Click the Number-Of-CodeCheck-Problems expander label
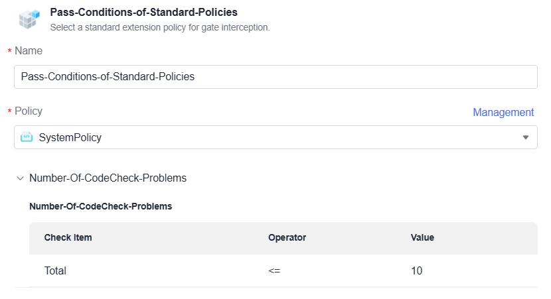Screen dimensions: 551x299 pos(108,178)
